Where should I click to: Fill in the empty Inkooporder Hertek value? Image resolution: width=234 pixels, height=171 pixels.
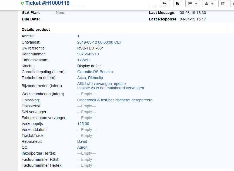coord(86,154)
